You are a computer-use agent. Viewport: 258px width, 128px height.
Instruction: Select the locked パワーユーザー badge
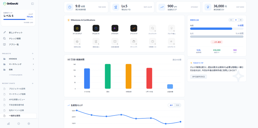pos(134,41)
